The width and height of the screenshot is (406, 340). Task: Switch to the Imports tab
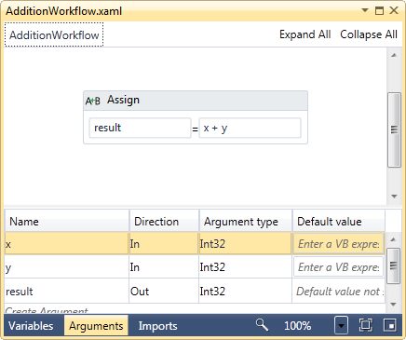tap(157, 326)
